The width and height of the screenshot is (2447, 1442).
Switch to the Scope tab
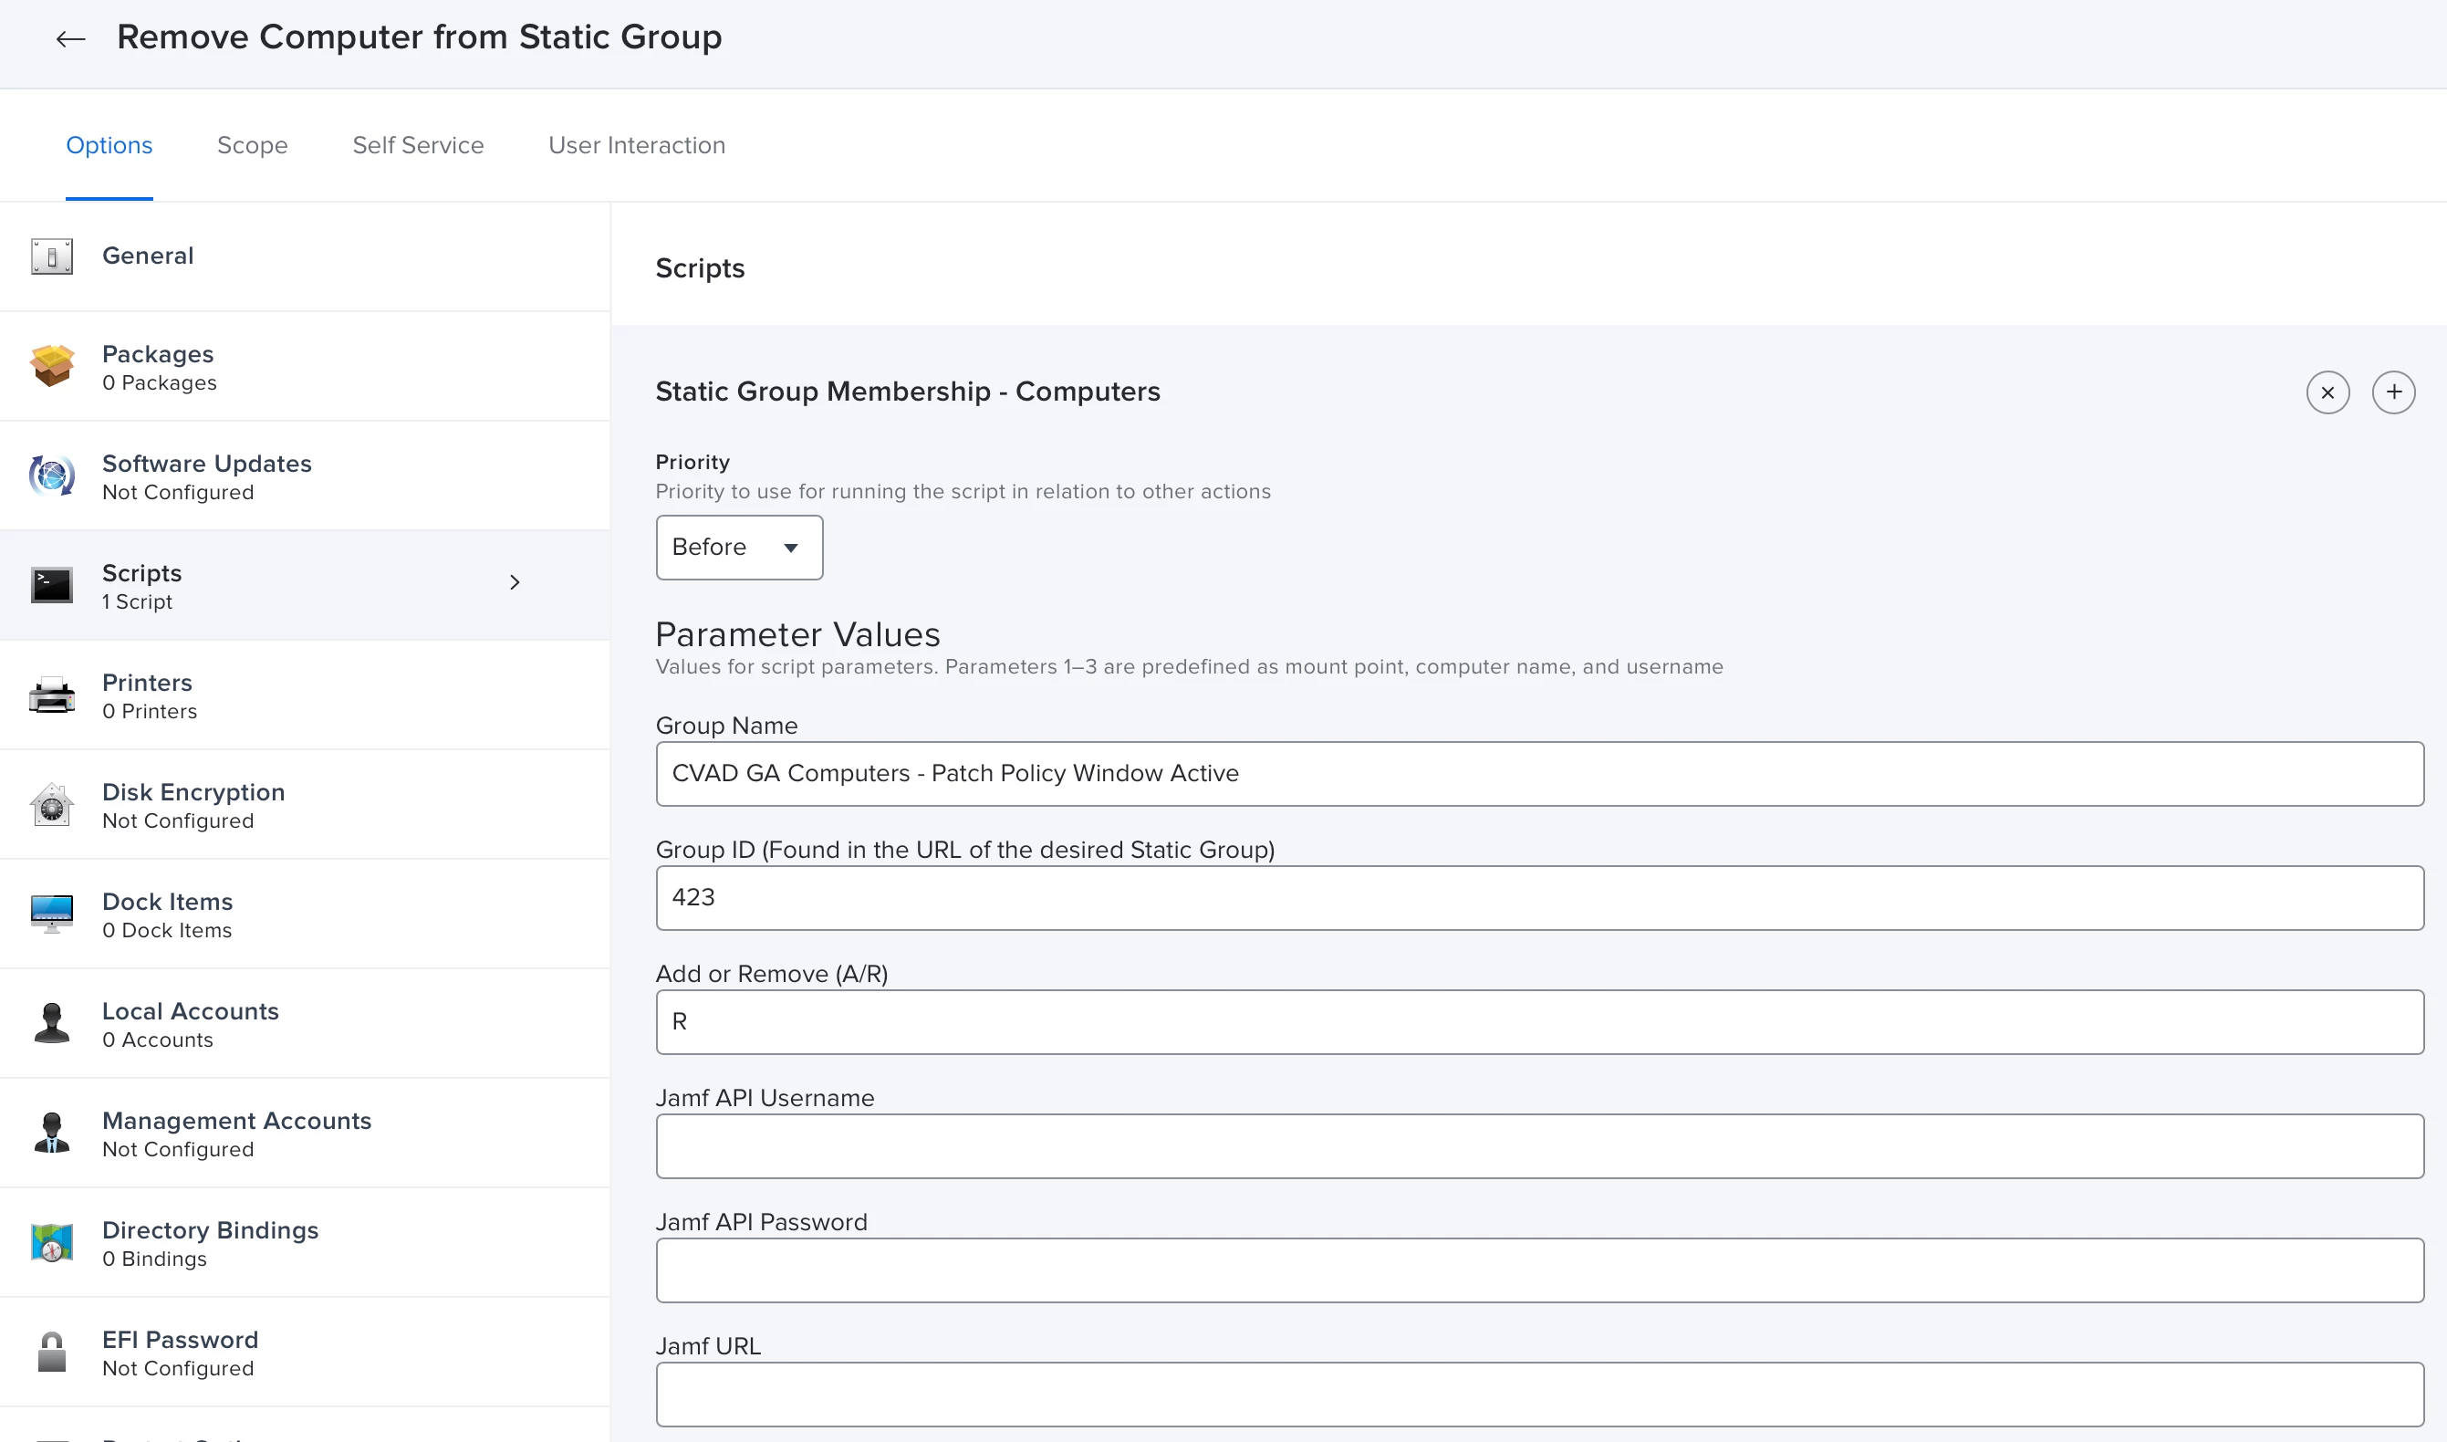[x=252, y=145]
